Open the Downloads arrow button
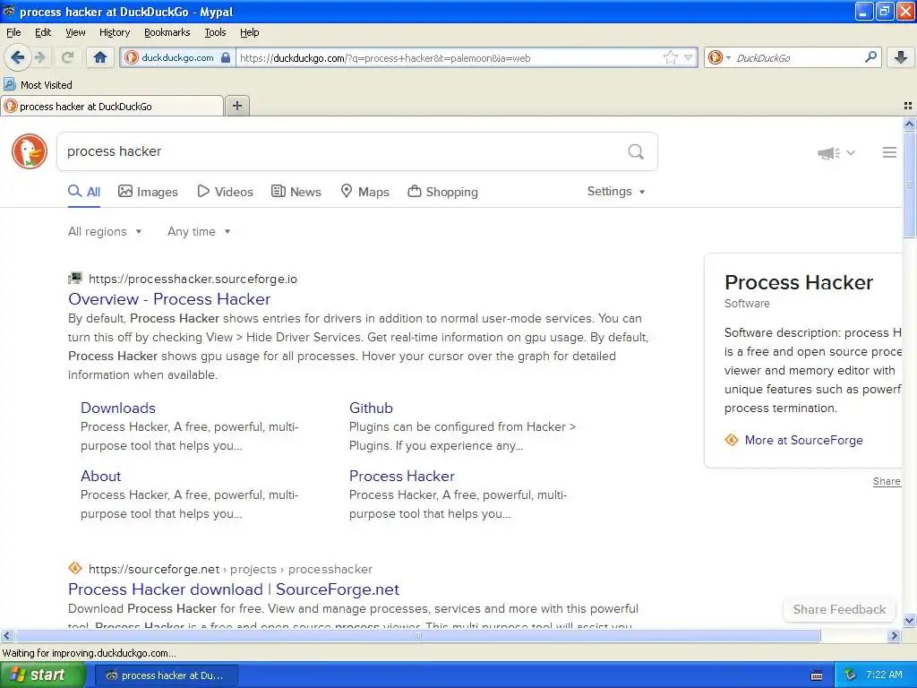This screenshot has width=917, height=688. (901, 57)
